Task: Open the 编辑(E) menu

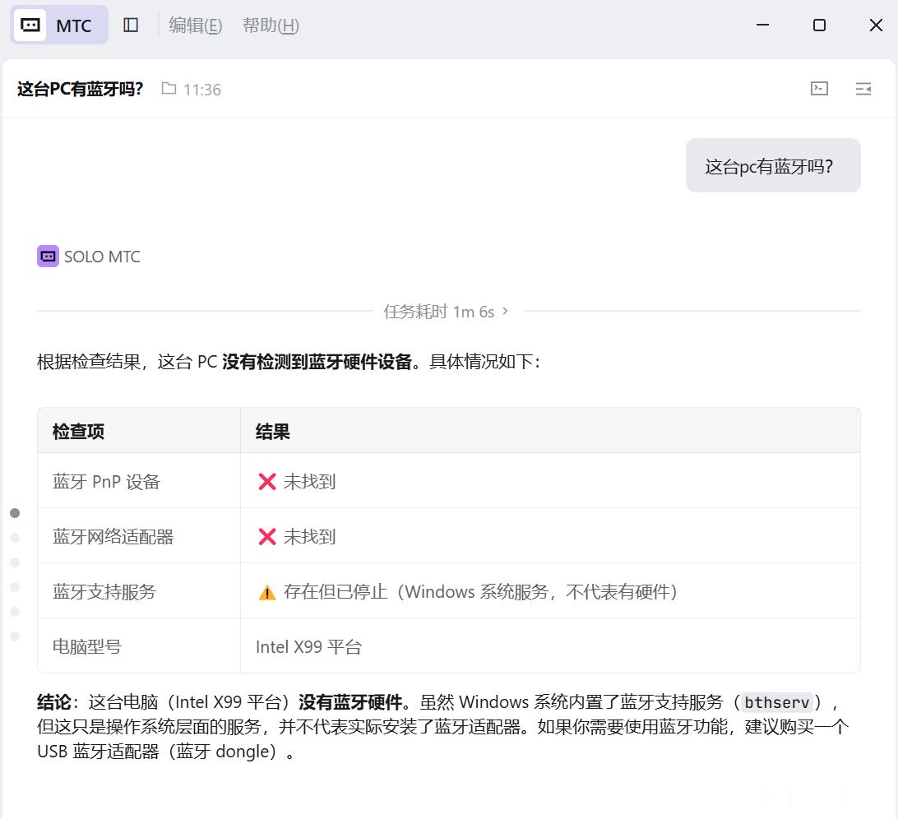Action: click(195, 25)
